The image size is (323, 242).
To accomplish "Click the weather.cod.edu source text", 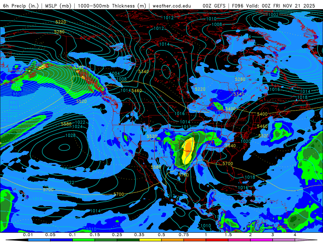I will (172, 6).
